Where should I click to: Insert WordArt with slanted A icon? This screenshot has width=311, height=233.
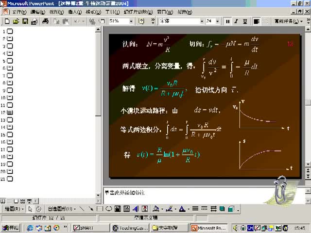coord(136,209)
